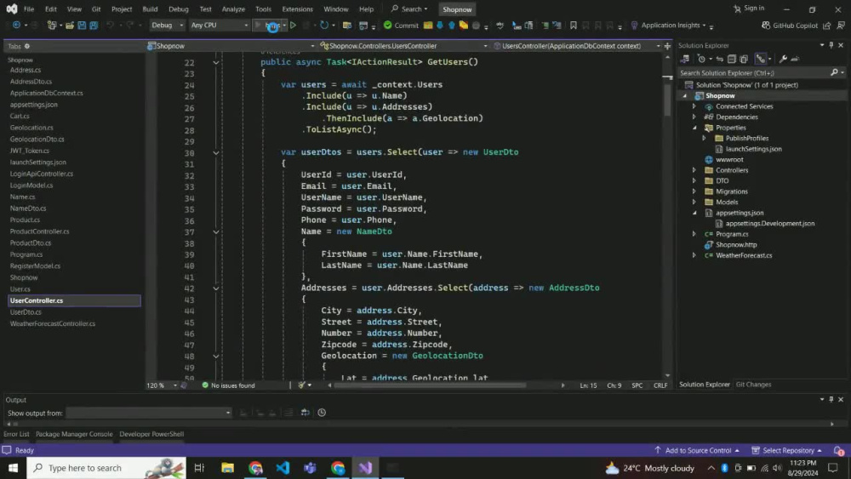Viewport: 851px width, 479px height.
Task: Click the Sync with Active Document icon
Action: point(720,59)
